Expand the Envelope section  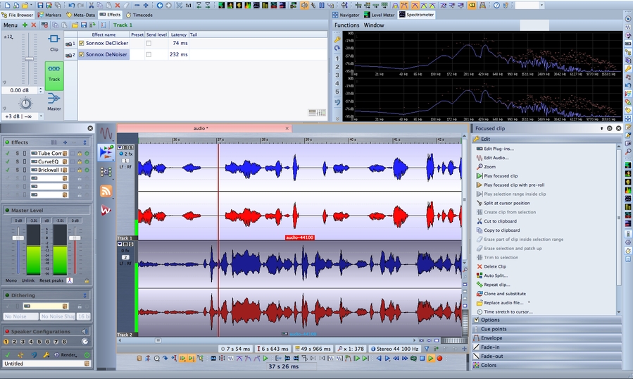546,337
